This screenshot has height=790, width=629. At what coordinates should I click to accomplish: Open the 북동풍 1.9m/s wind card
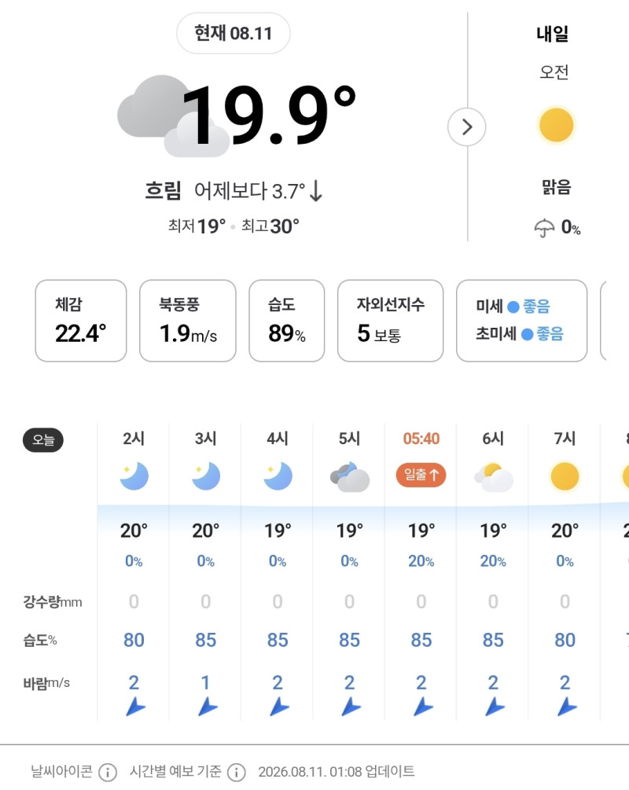187,321
